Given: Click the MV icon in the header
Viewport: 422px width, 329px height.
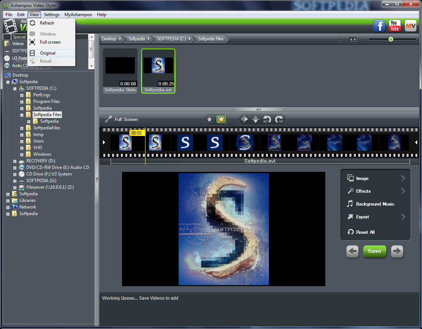Looking at the screenshot, I should pos(410,26).
